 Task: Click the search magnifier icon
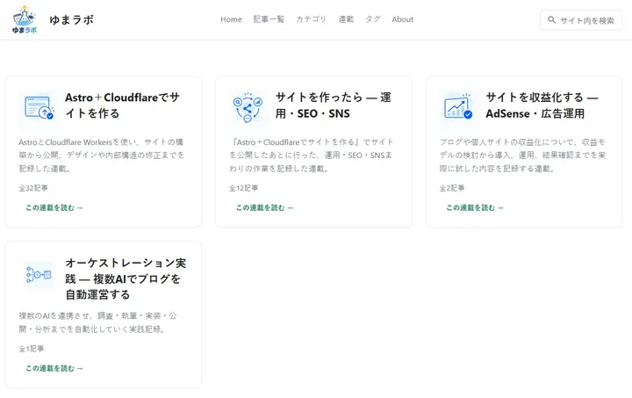click(551, 19)
